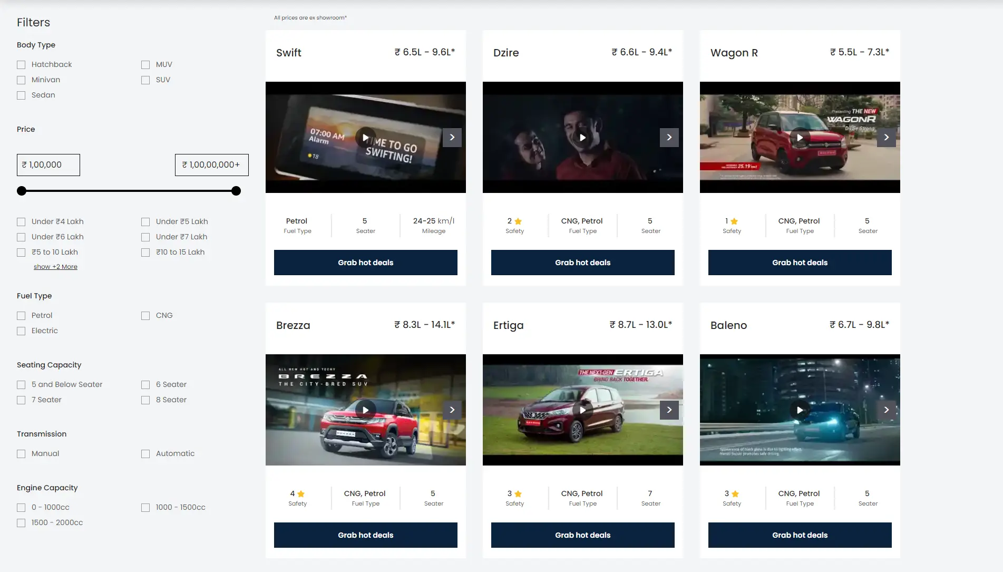Viewport: 1003px width, 572px height.
Task: Click the minimum price ₹1,00,000 field
Action: (x=48, y=165)
